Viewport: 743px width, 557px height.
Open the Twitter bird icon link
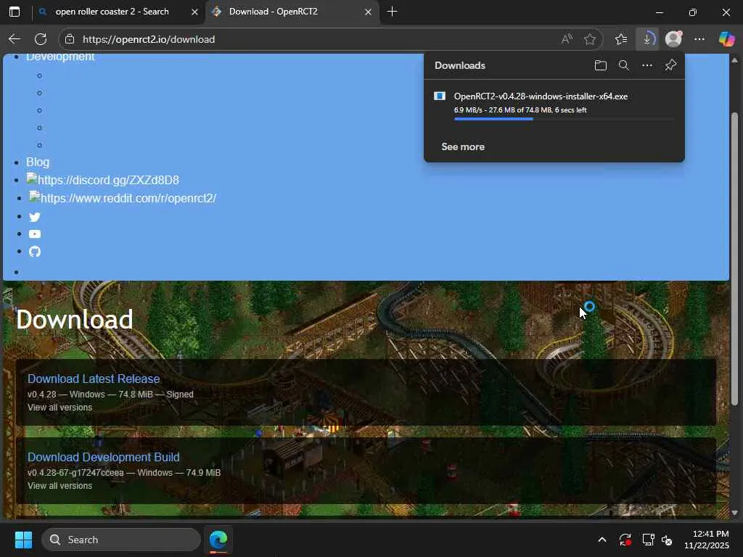(x=35, y=217)
